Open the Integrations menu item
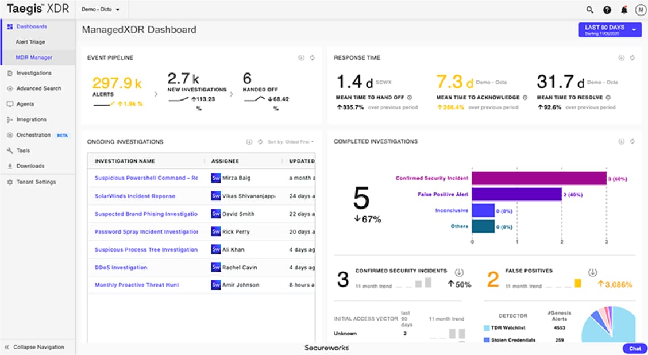This screenshot has height=355, width=648. [x=32, y=119]
